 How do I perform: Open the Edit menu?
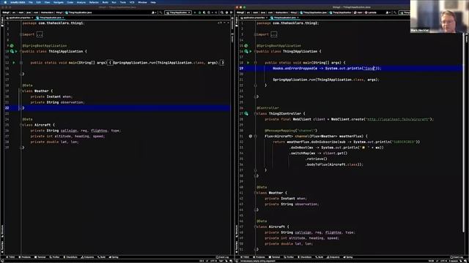39,2
